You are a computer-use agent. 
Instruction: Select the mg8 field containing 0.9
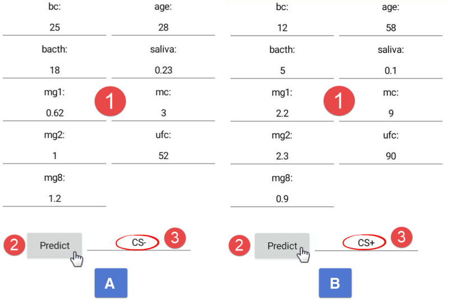(x=282, y=198)
